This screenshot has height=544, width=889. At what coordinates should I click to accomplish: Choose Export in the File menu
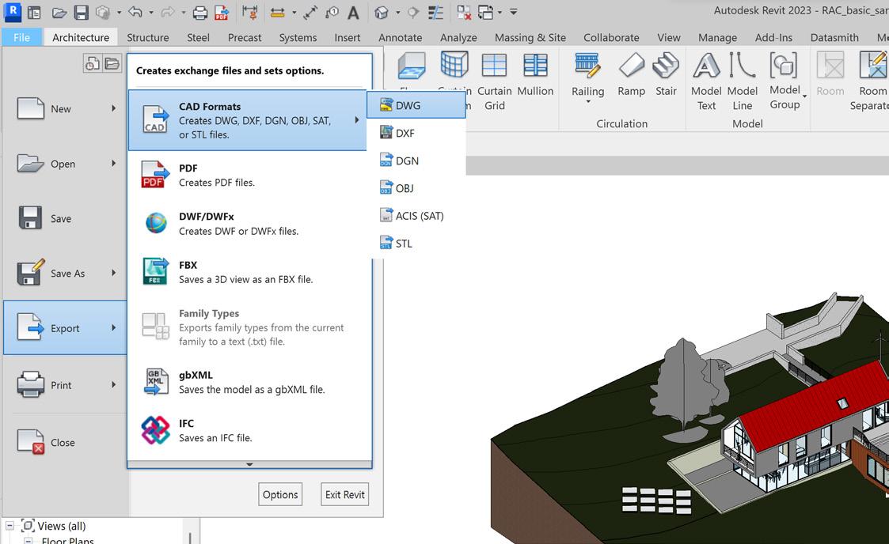coord(66,328)
